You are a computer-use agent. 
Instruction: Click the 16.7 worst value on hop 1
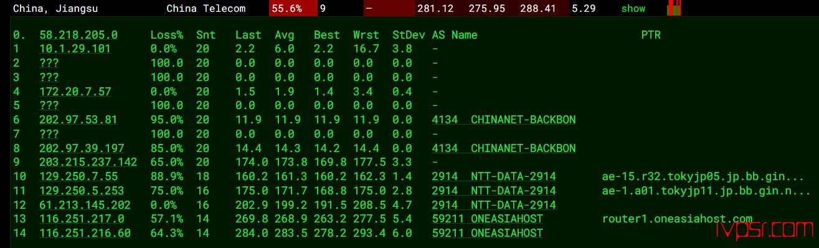(x=366, y=49)
